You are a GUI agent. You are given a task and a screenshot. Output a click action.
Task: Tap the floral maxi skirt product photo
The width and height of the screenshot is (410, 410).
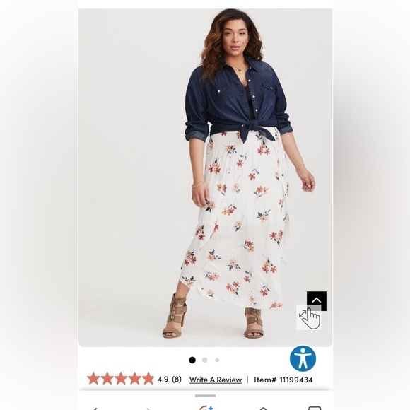click(205, 178)
